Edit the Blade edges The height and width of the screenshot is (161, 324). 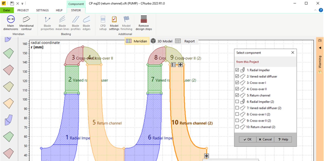(x=86, y=23)
